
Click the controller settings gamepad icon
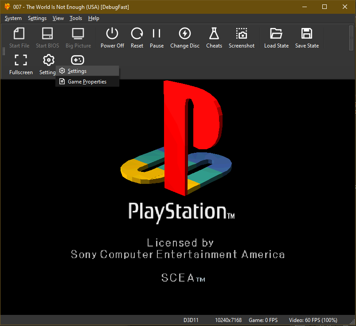(78, 60)
